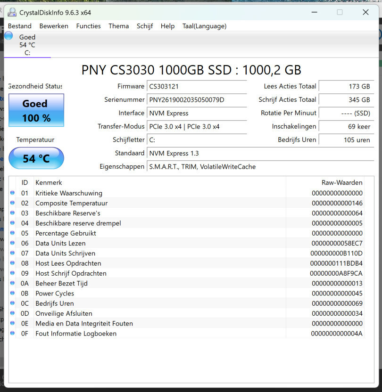Click the Bedrijfs Uren value 105 uren
This screenshot has width=382, height=392.
(347, 140)
